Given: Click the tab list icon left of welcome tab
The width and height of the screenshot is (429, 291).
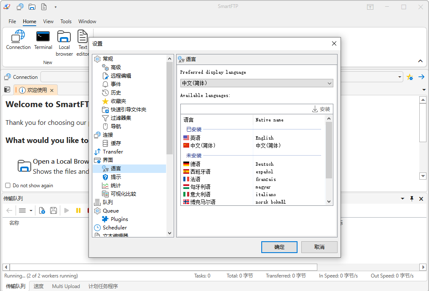Looking at the screenshot, I should point(7,90).
